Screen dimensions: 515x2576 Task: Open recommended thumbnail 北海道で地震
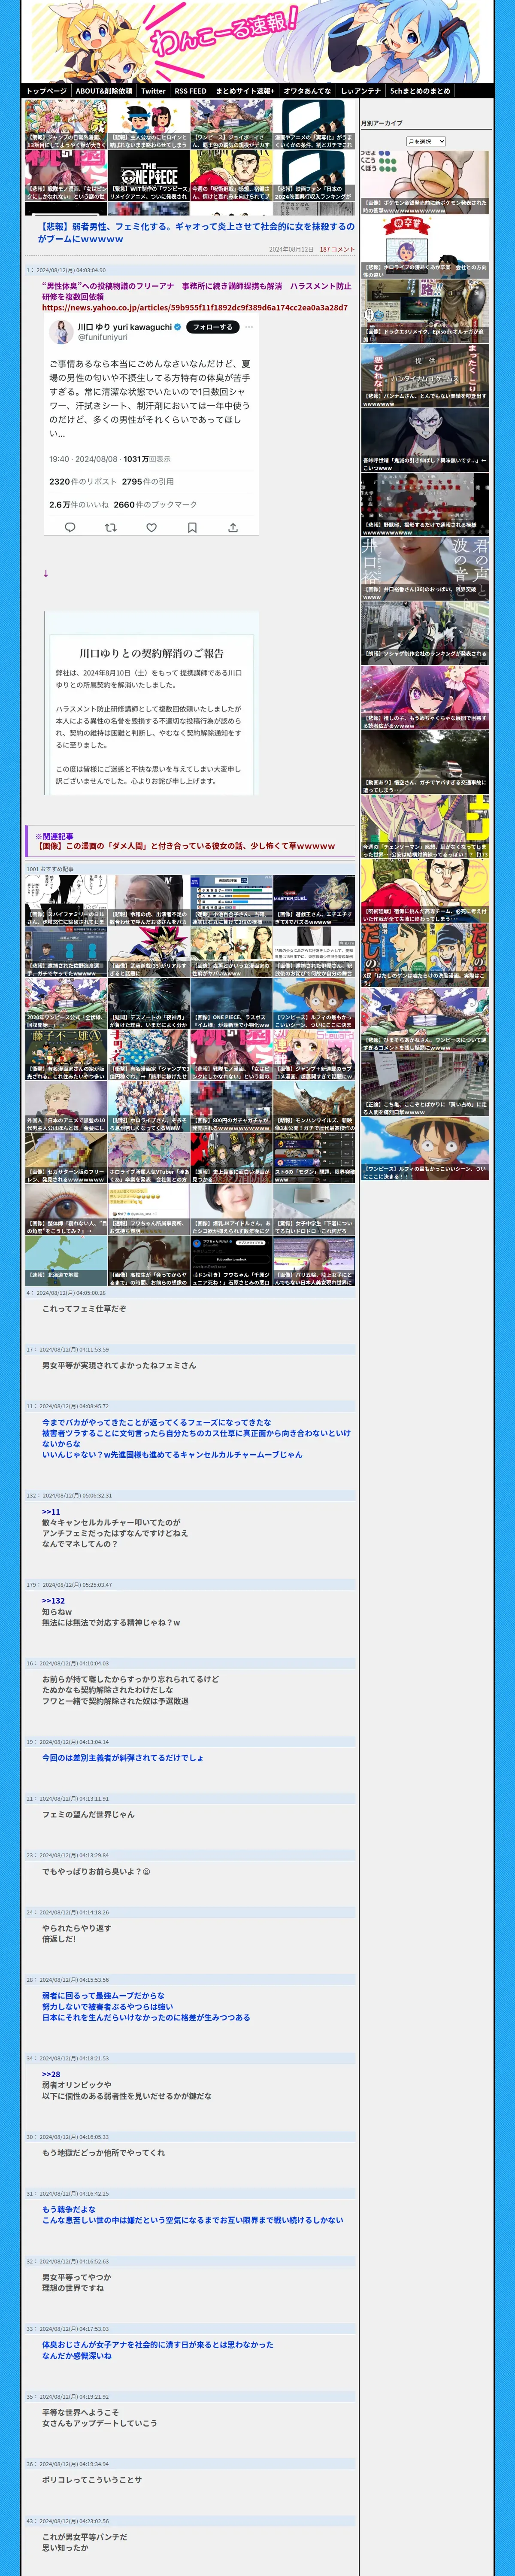click(x=66, y=1260)
